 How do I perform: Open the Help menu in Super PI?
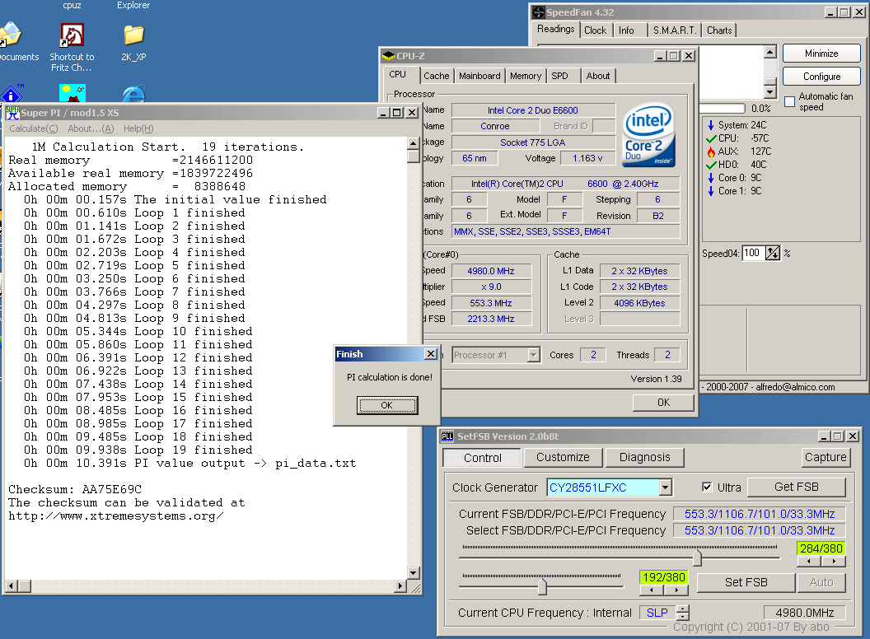(138, 128)
